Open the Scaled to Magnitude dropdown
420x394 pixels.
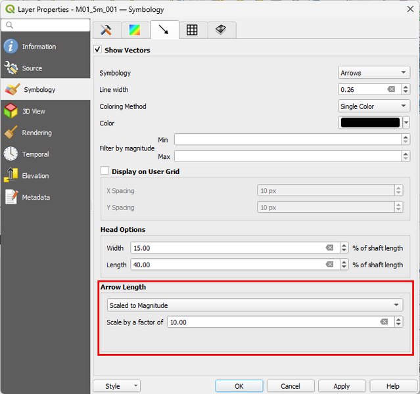[x=254, y=305]
